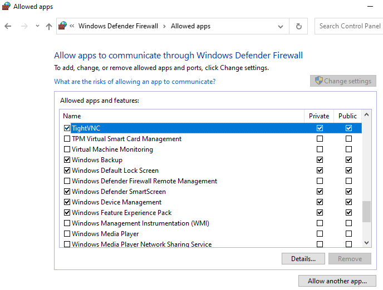Select the Windows Feature Experience Pack text
The image size is (383, 290).
[x=122, y=213]
